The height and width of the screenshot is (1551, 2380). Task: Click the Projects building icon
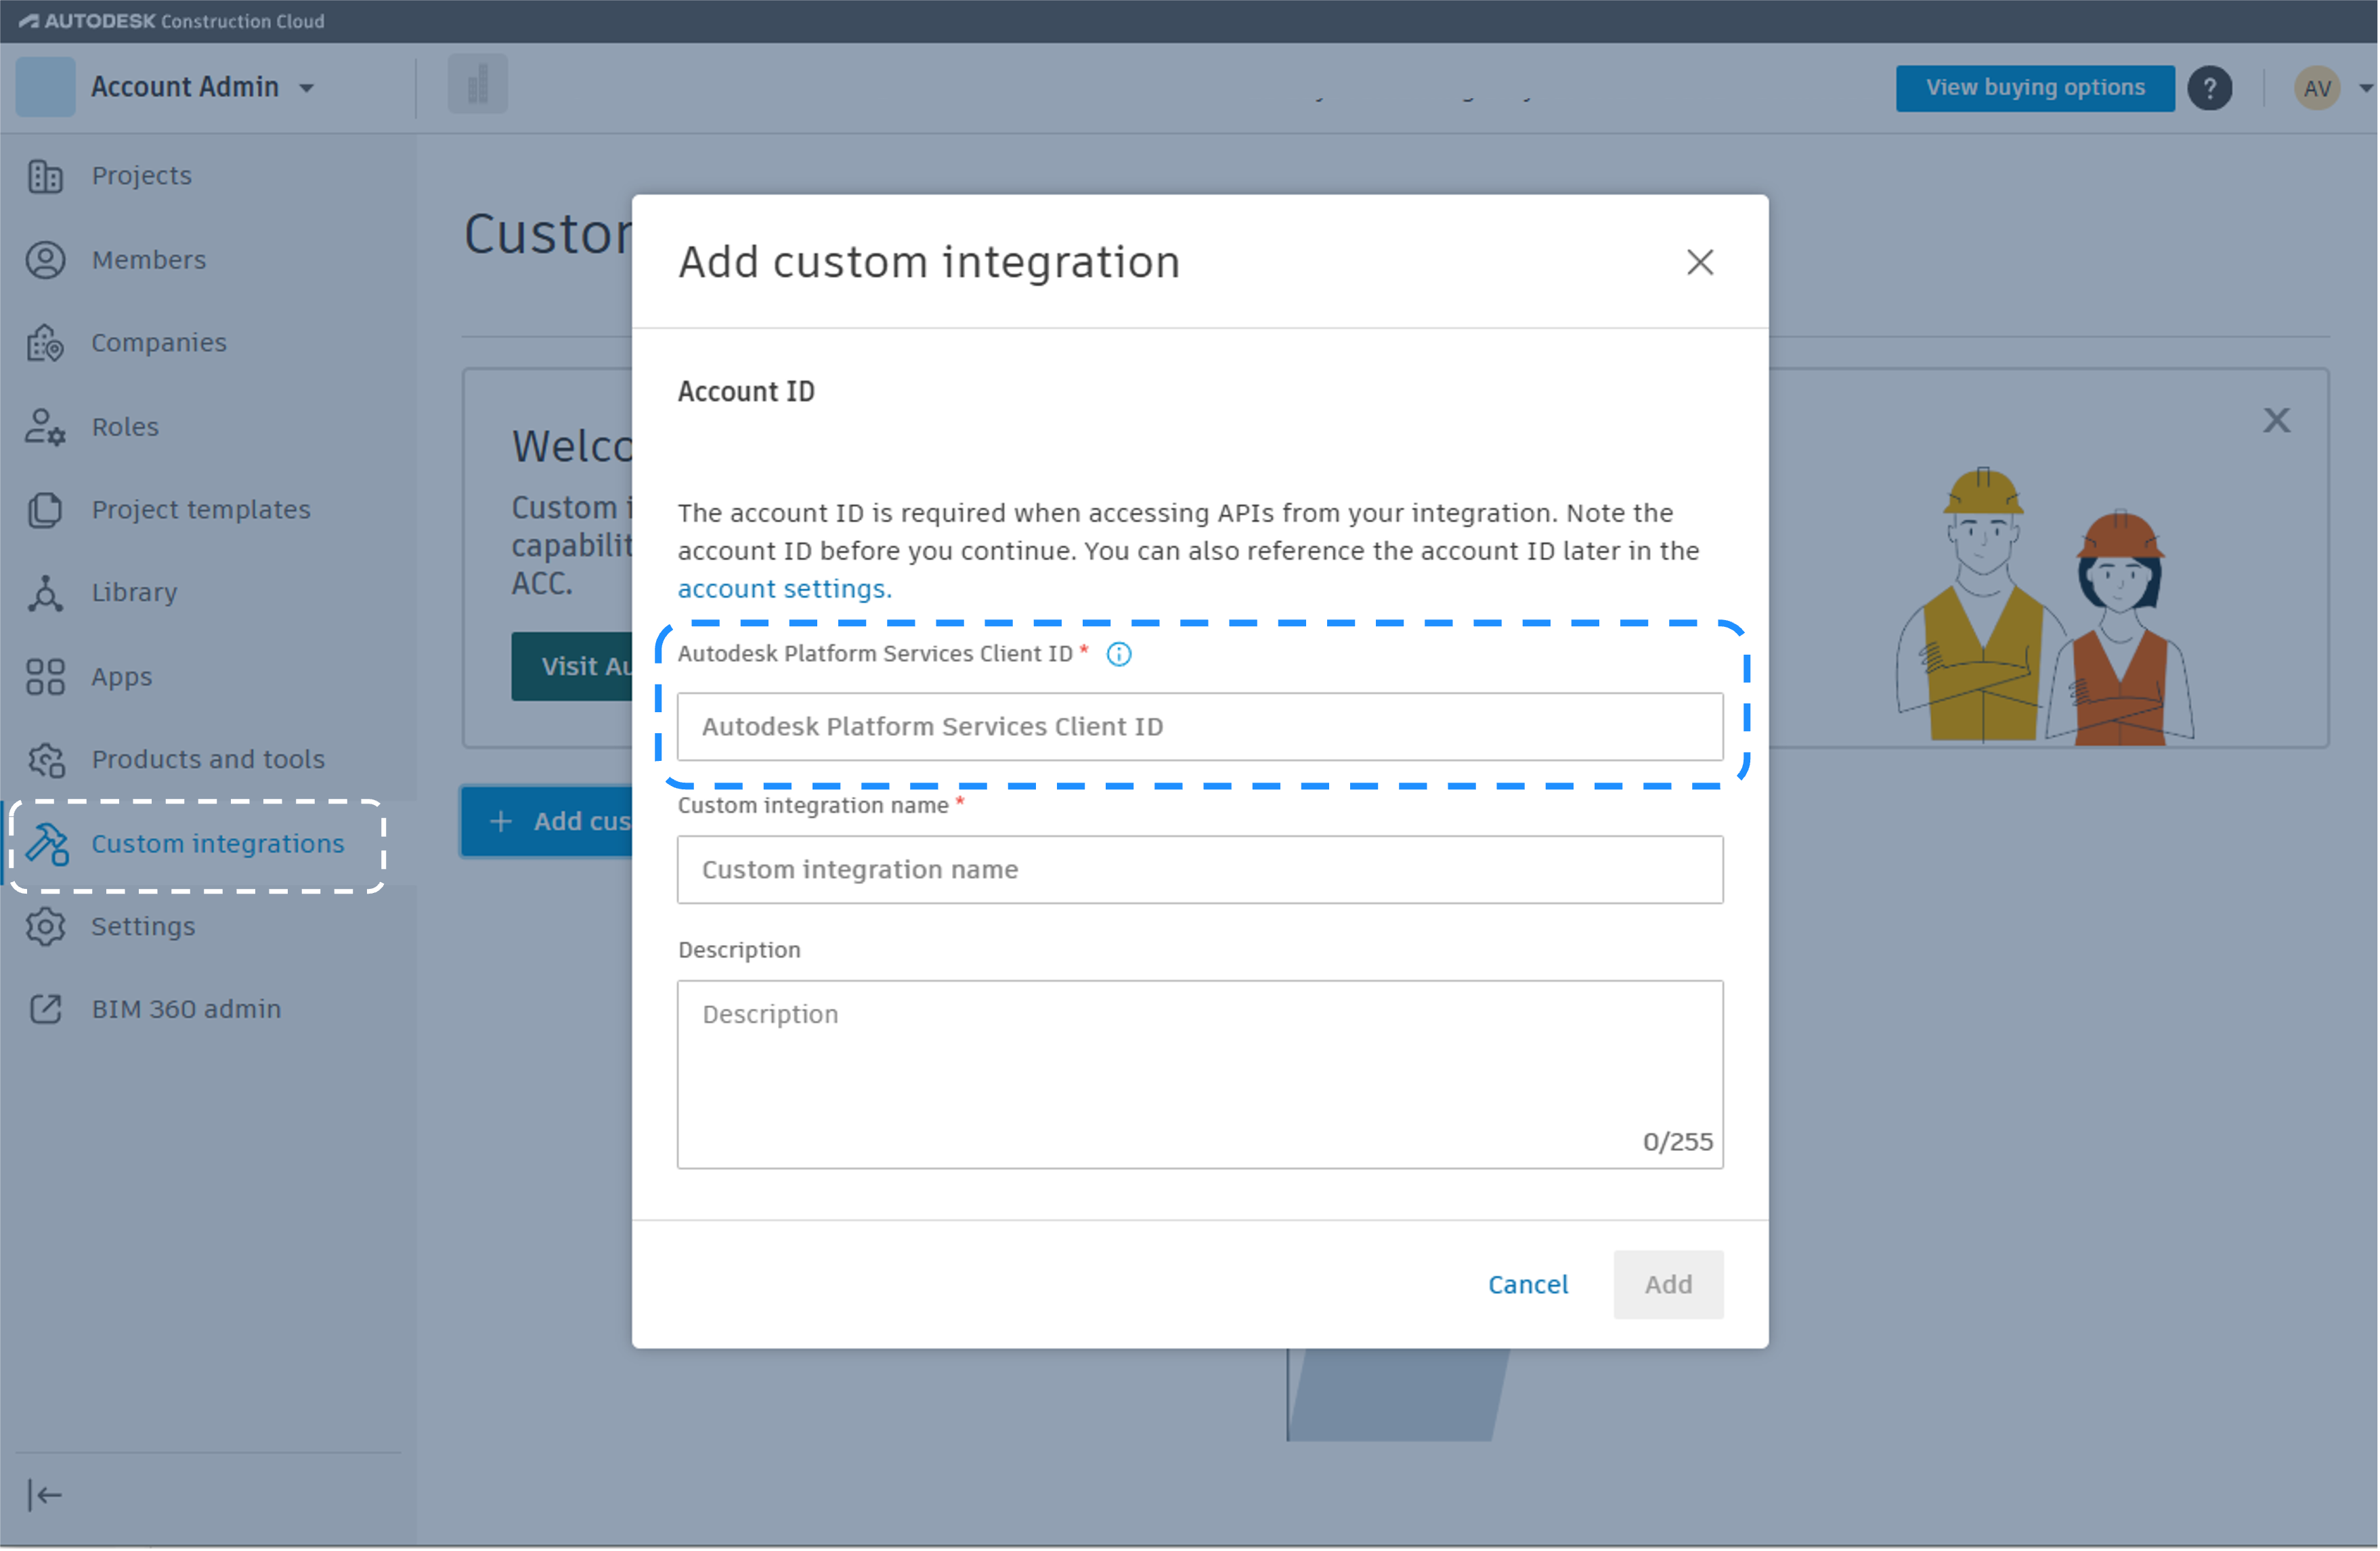coord(45,176)
